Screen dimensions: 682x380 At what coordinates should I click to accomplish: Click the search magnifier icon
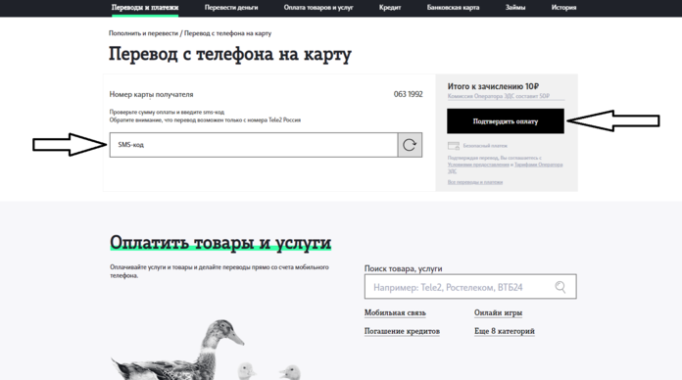560,287
